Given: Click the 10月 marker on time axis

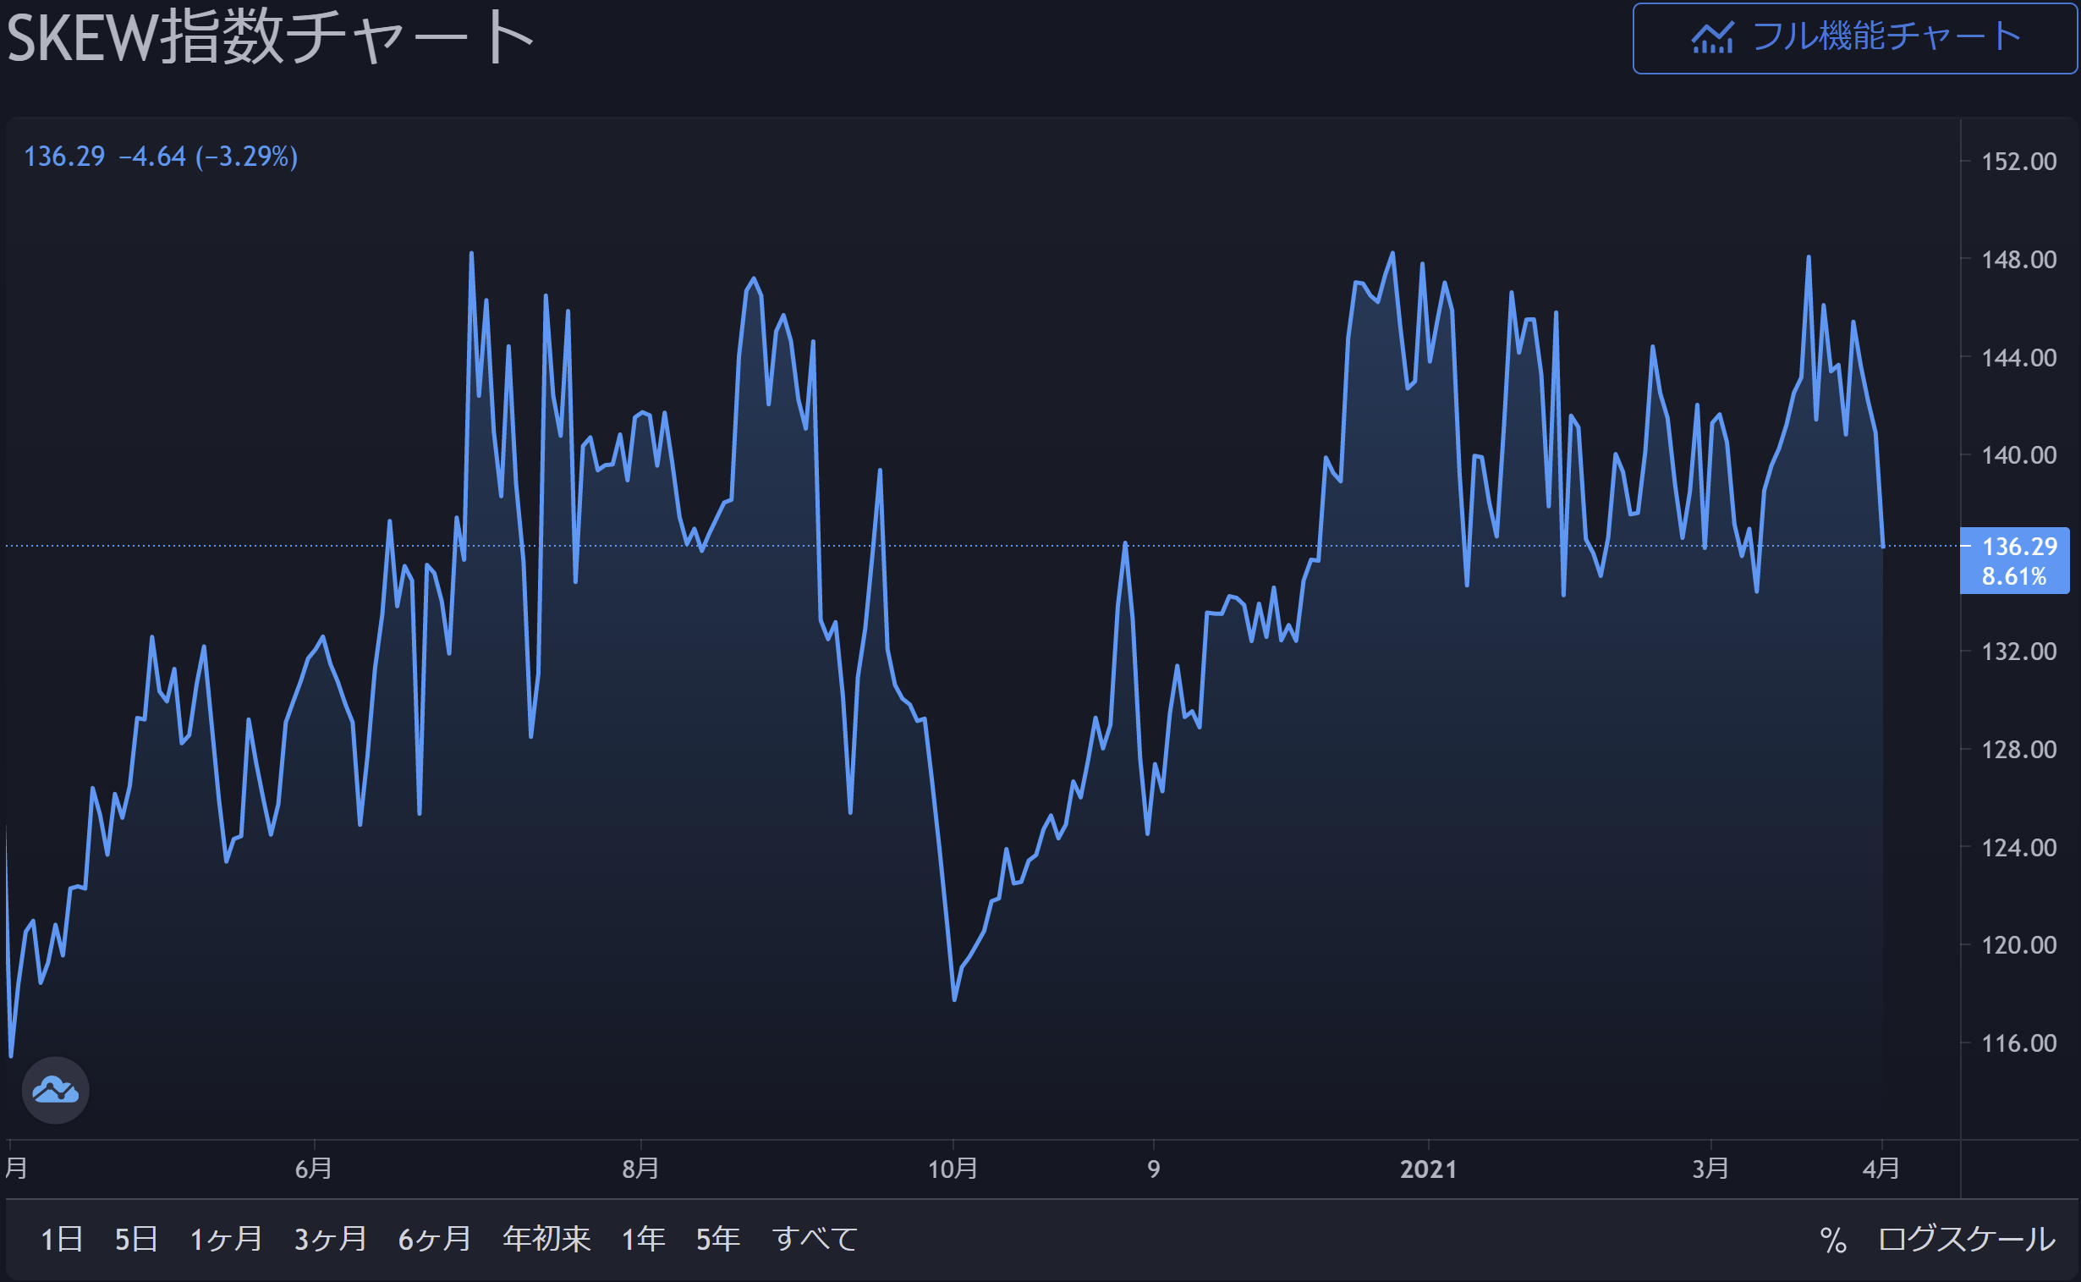Looking at the screenshot, I should pyautogui.click(x=952, y=1169).
